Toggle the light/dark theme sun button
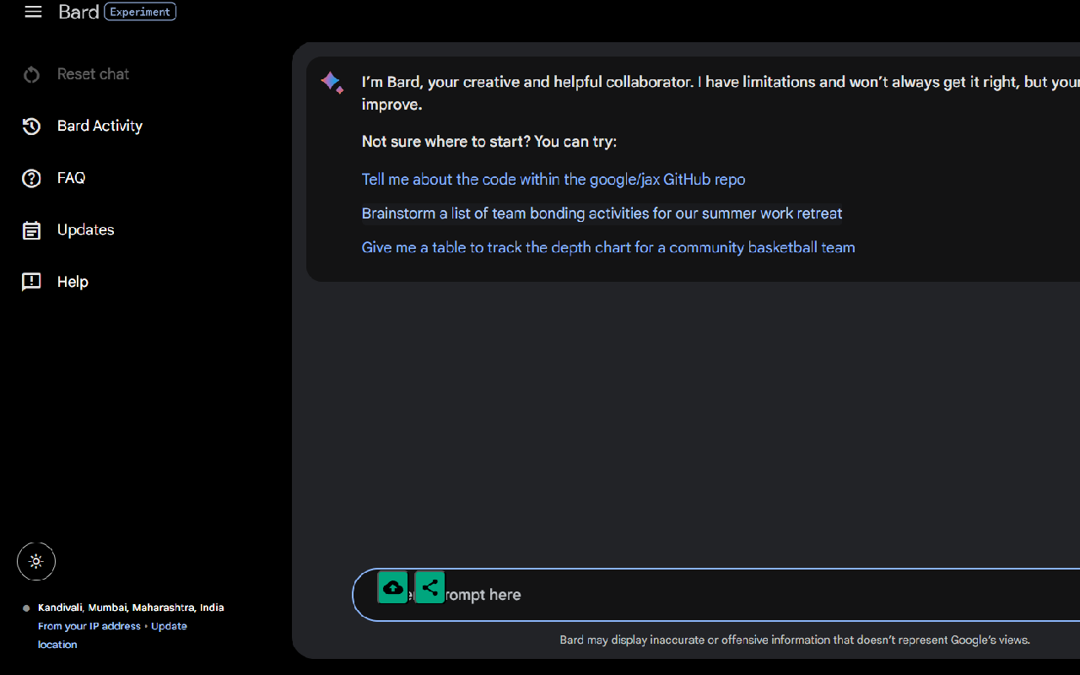 coord(36,561)
